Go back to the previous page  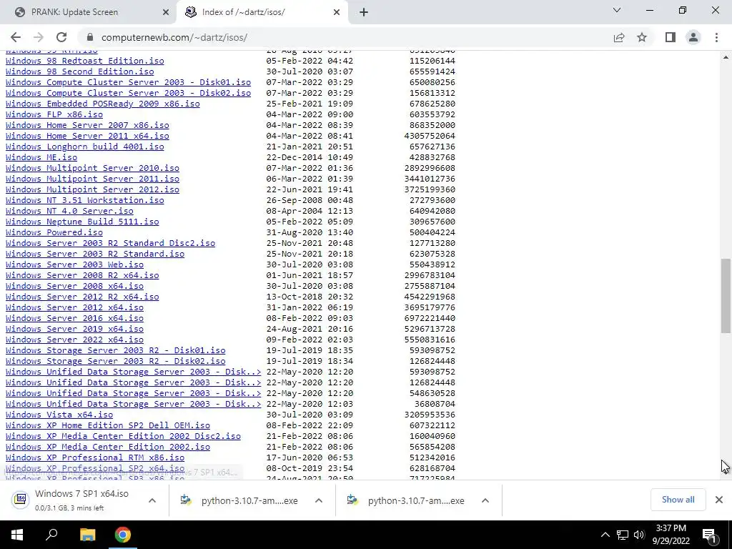(x=16, y=37)
